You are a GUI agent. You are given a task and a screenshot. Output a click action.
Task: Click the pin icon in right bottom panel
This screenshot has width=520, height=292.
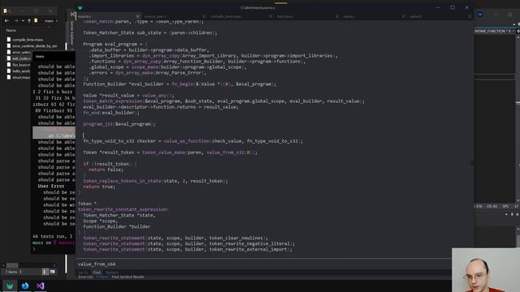[x=512, y=214]
